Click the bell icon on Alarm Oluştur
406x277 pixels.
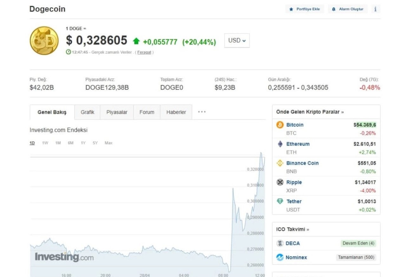pyautogui.click(x=333, y=9)
